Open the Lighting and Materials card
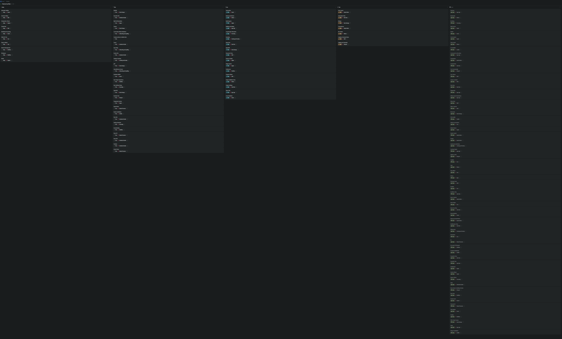 tap(343, 42)
